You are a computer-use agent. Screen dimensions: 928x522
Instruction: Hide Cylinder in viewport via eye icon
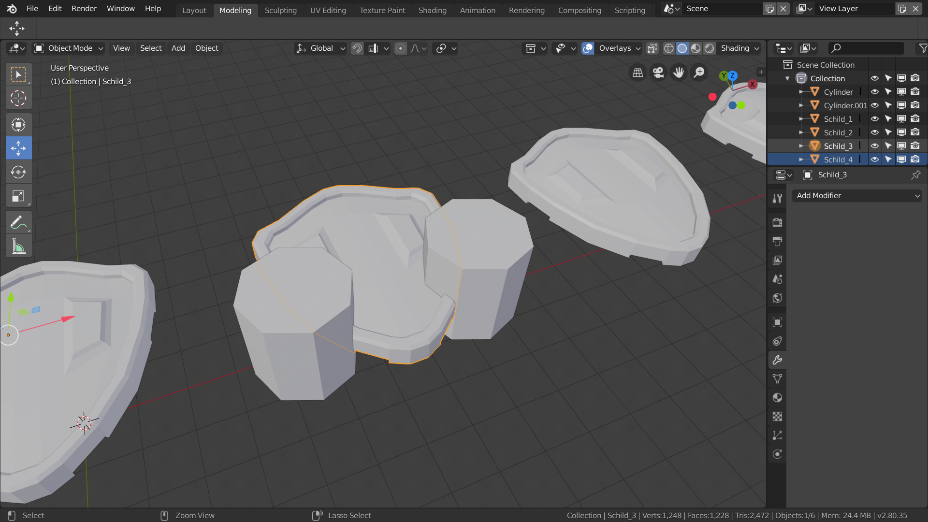pos(874,92)
